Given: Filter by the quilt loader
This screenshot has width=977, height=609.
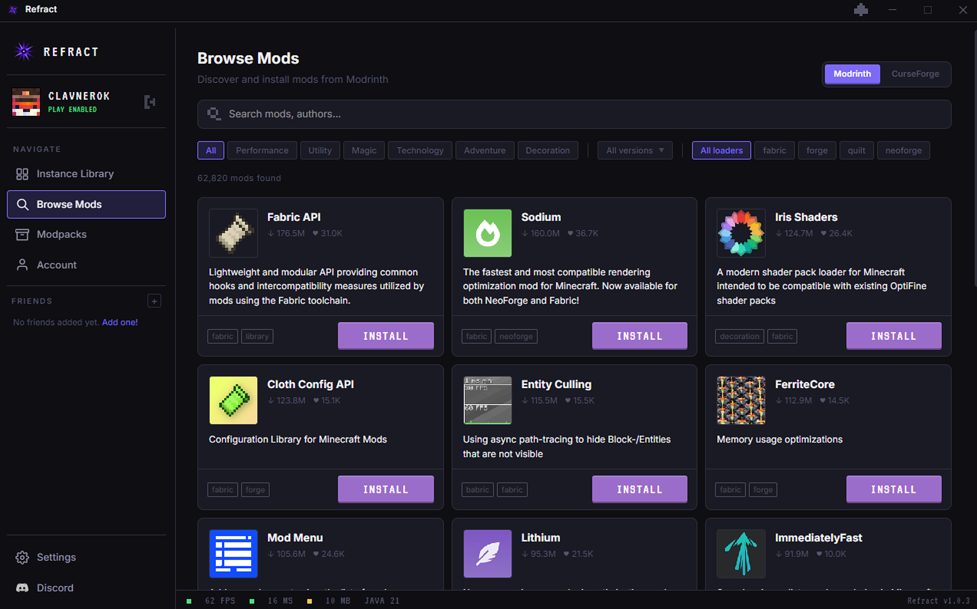Looking at the screenshot, I should tap(856, 151).
